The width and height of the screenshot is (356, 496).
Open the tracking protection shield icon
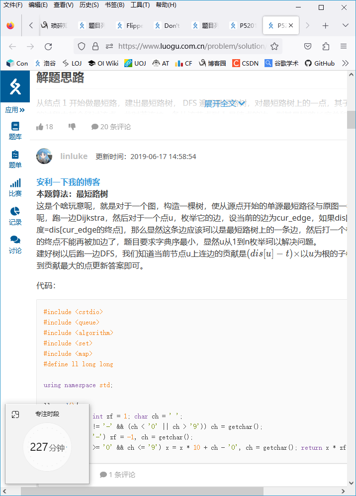82,47
